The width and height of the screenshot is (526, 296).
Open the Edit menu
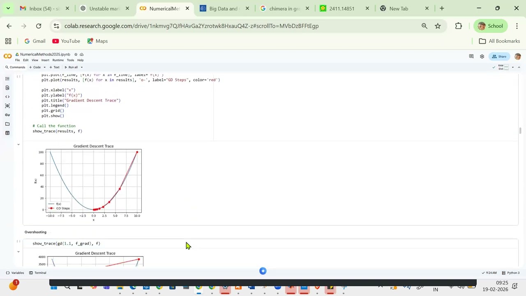25,60
